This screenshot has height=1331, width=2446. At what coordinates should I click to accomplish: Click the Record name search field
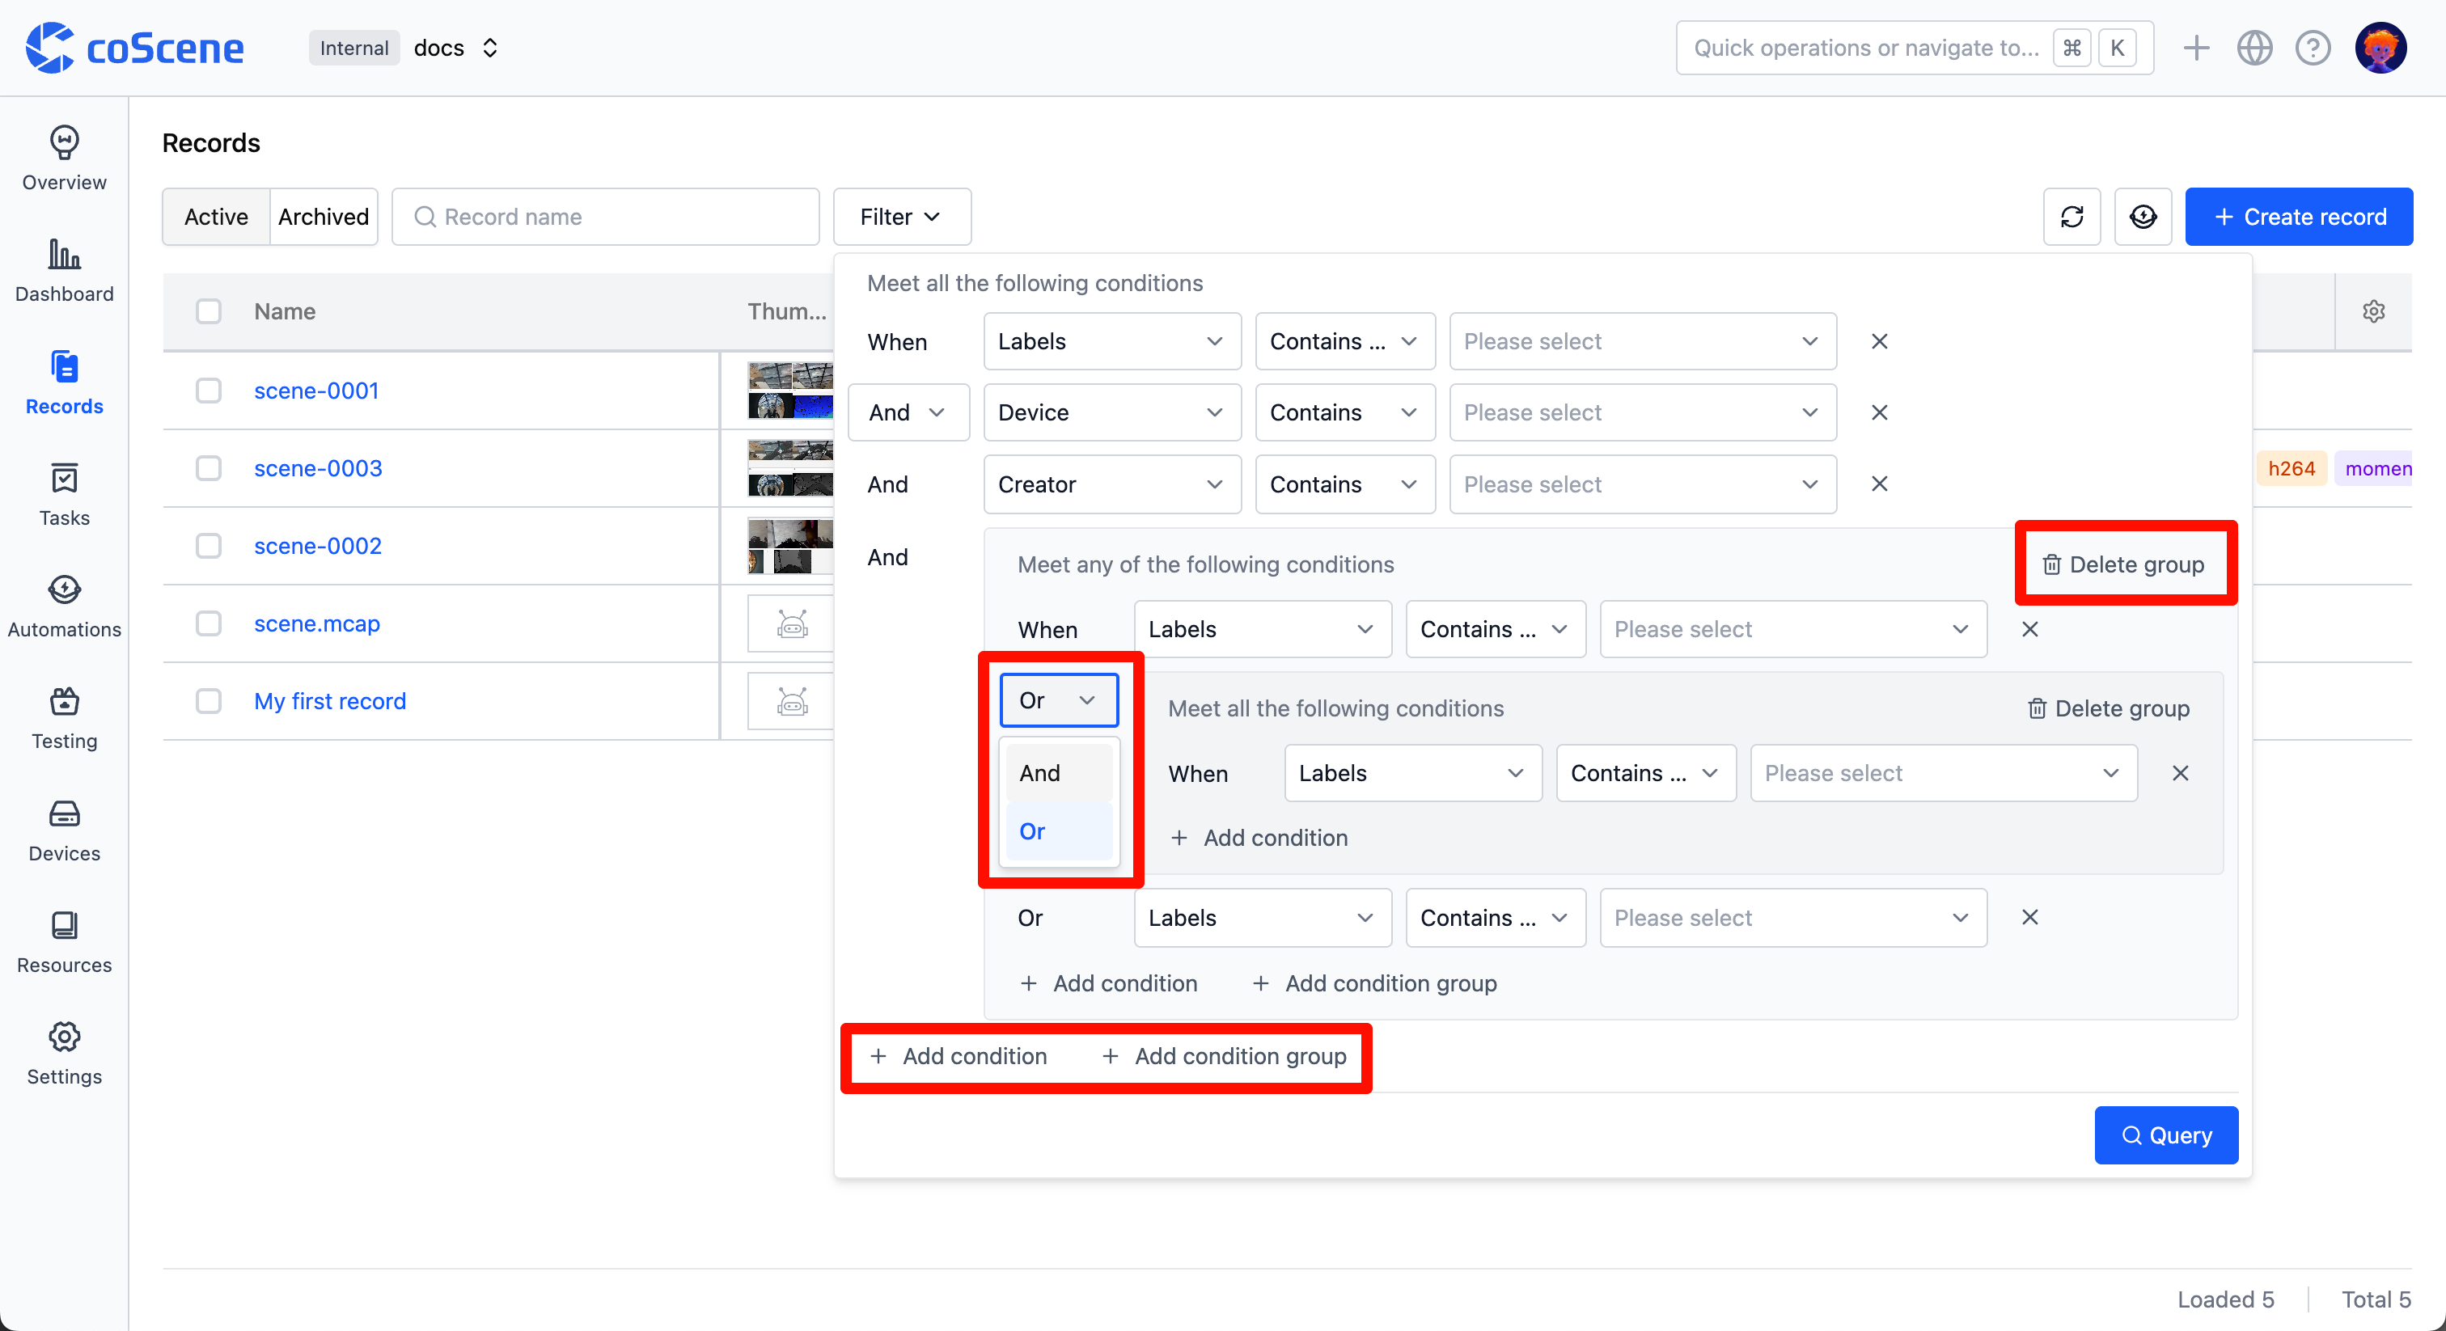click(x=606, y=217)
